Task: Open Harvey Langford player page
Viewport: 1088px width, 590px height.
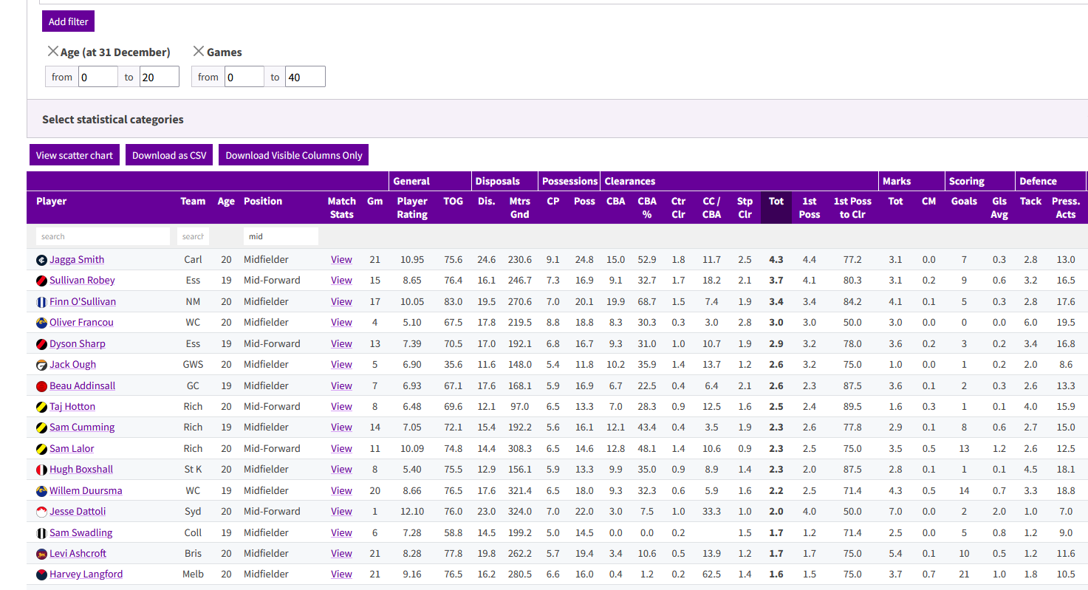Action: click(86, 574)
